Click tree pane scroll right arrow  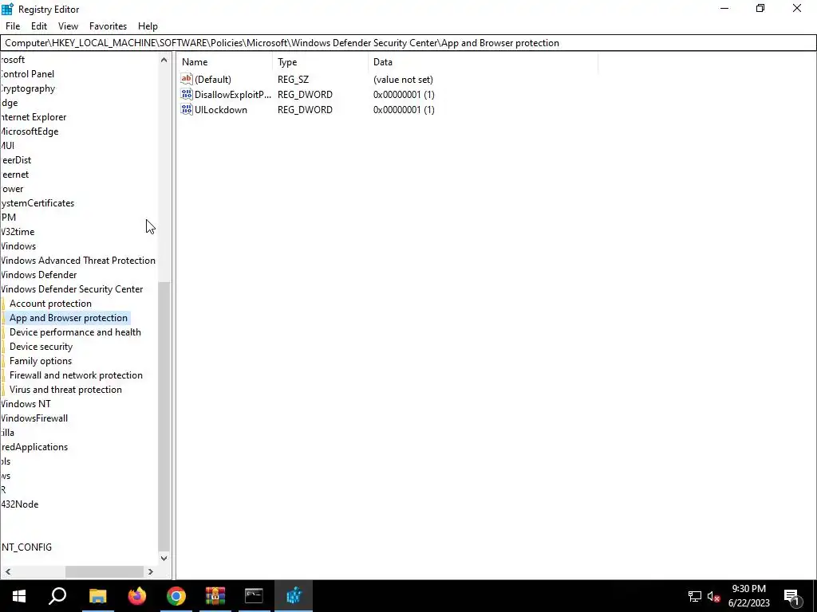(x=151, y=571)
